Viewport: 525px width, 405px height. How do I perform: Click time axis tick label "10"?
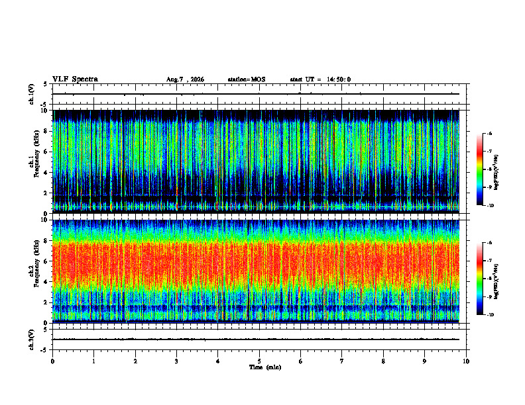pyautogui.click(x=466, y=361)
